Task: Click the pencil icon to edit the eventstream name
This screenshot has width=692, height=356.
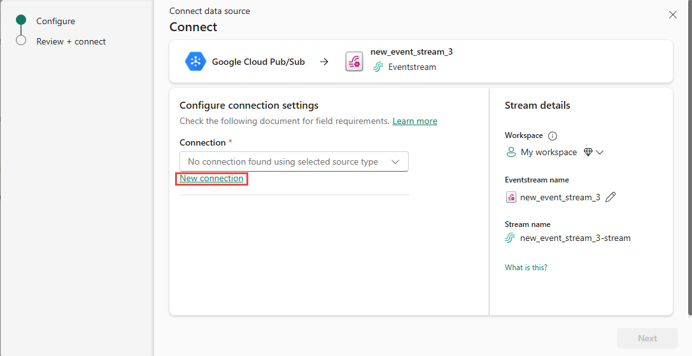Action: point(611,197)
